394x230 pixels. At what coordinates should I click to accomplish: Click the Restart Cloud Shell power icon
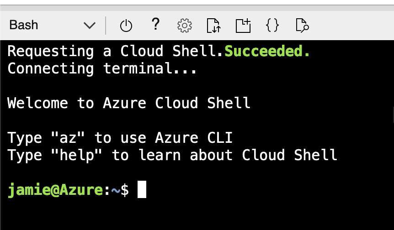click(126, 26)
